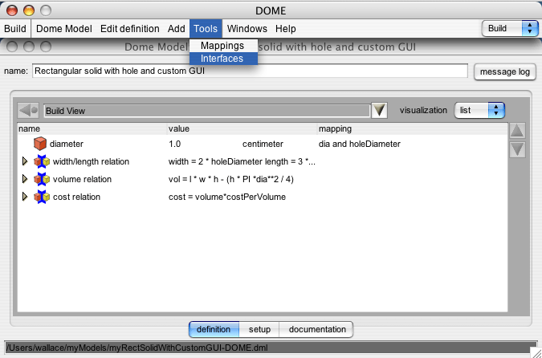Viewport: 542px width, 358px height.
Task: Open the Windows menu
Action: coord(247,29)
